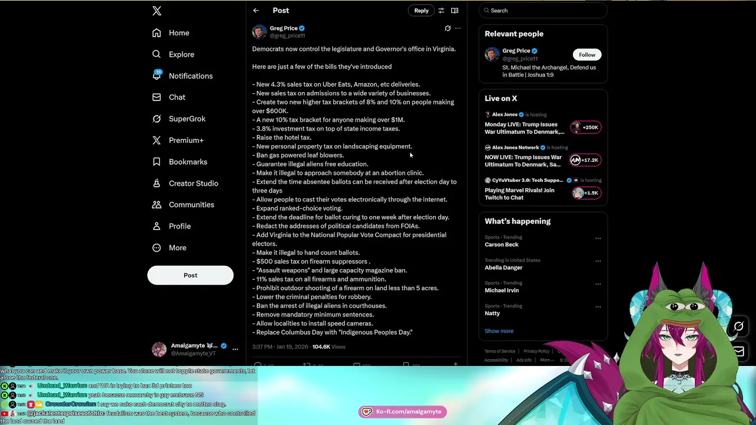Screen dimensions: 756x425
Task: Open Amalgamyte account avatar
Action: pyautogui.click(x=159, y=349)
